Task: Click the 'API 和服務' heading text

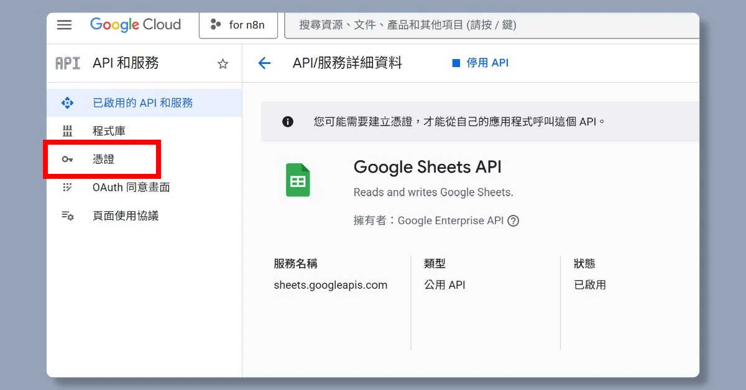Action: [x=126, y=63]
